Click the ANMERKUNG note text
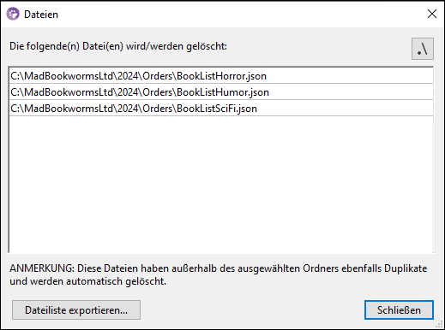The image size is (445, 330). pyautogui.click(x=219, y=274)
